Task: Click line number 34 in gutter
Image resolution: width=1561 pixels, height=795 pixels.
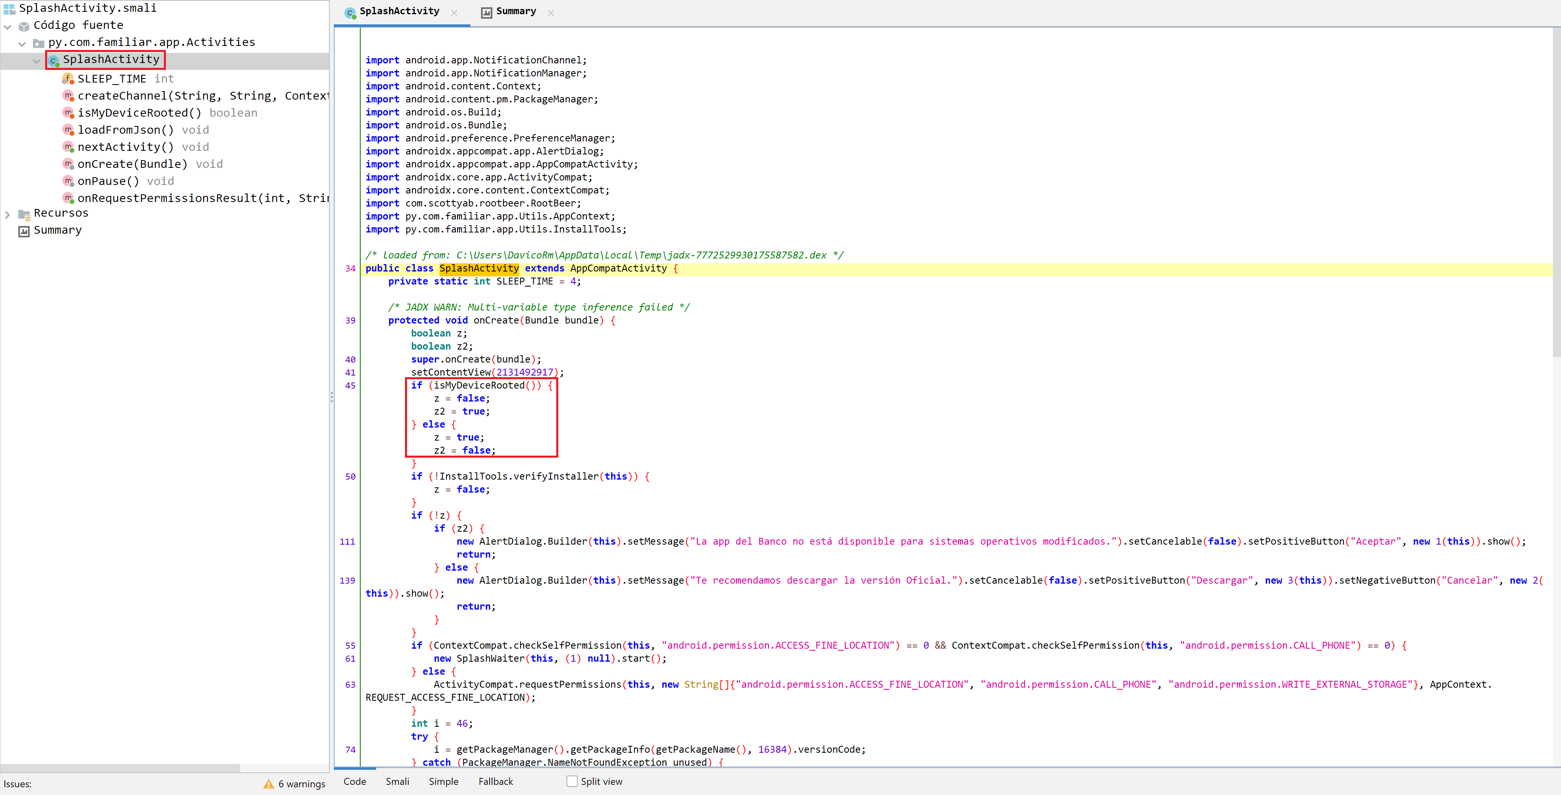Action: 350,268
